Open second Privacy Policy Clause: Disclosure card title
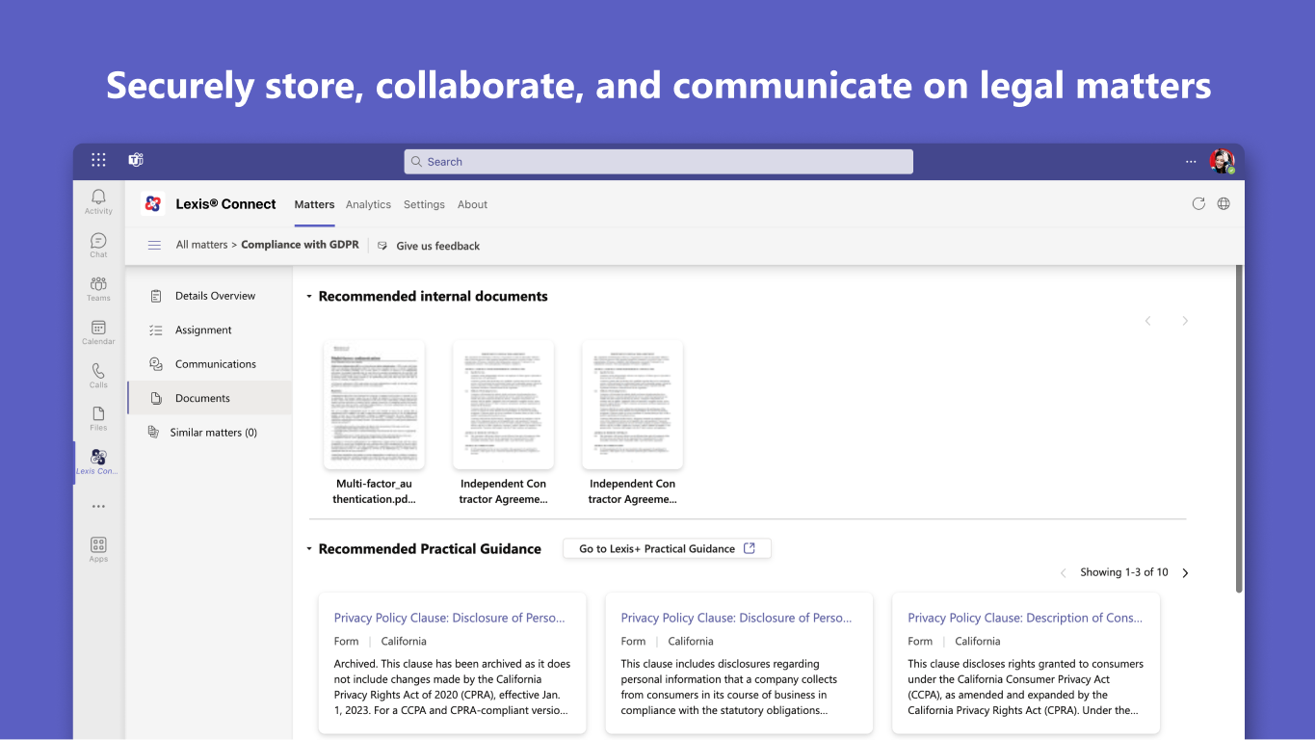 737,618
